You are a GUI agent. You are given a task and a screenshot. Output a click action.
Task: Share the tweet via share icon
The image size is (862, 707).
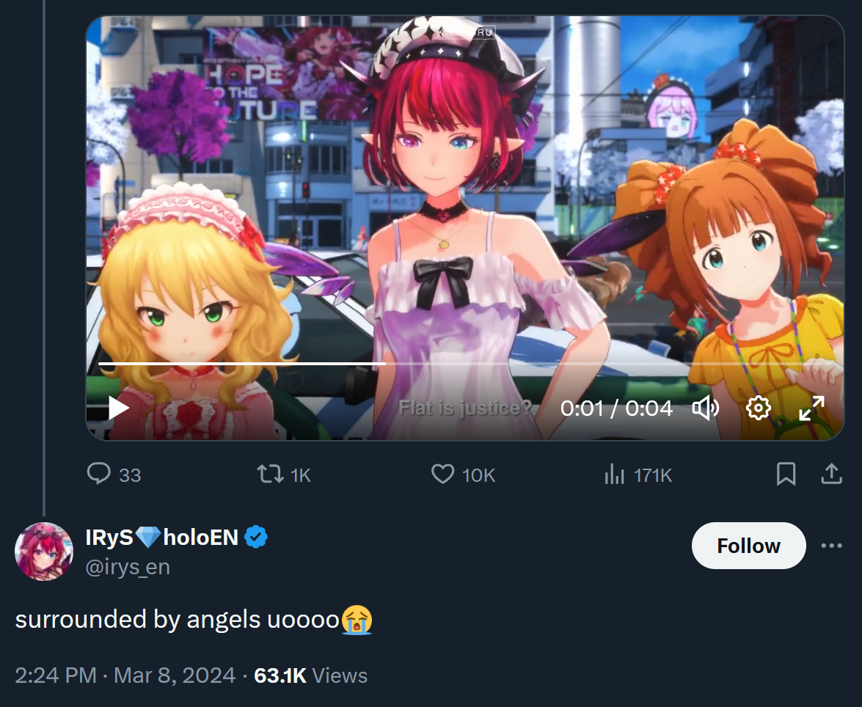point(831,474)
